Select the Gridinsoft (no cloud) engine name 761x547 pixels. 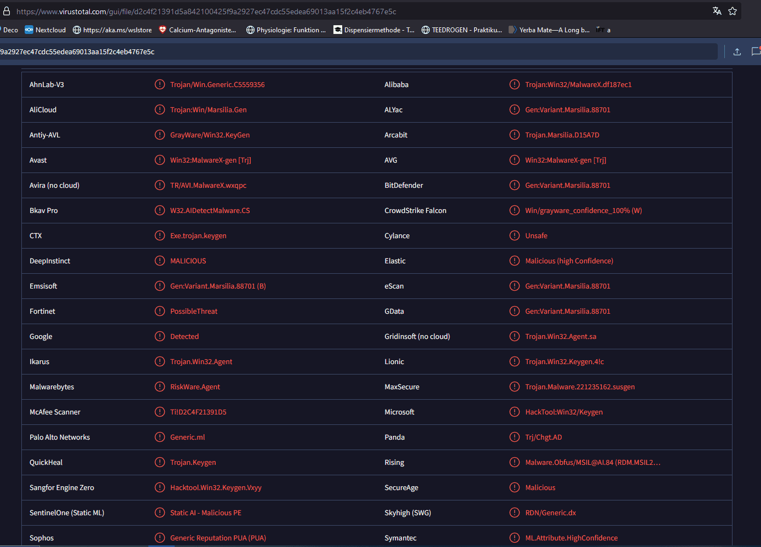click(x=417, y=336)
